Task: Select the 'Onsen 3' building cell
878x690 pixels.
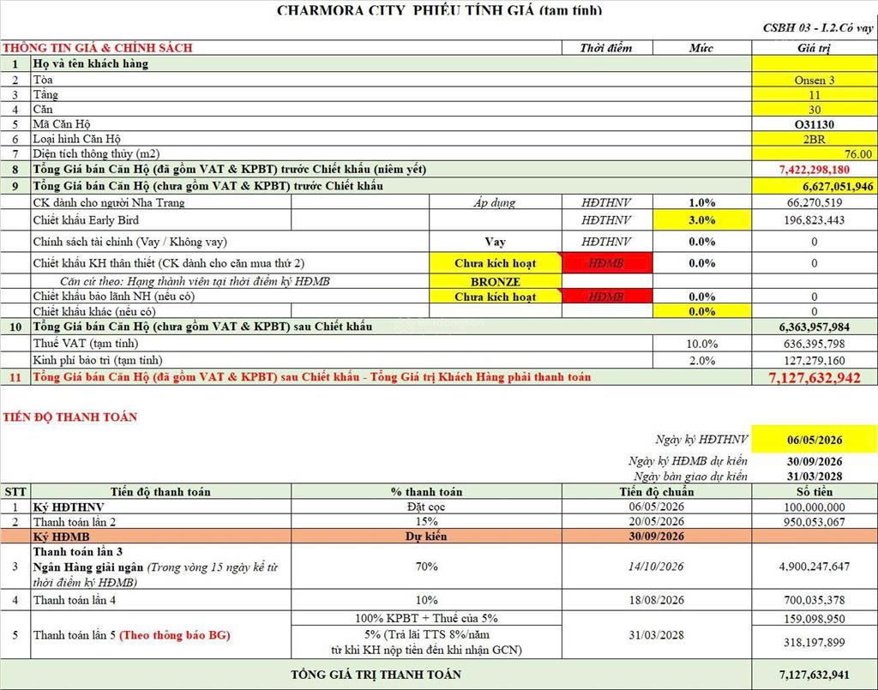Action: [815, 80]
